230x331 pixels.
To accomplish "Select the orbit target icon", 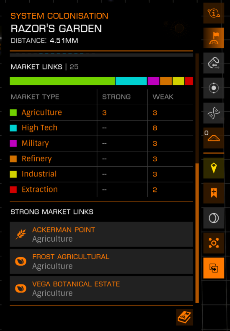I will pyautogui.click(x=214, y=88).
